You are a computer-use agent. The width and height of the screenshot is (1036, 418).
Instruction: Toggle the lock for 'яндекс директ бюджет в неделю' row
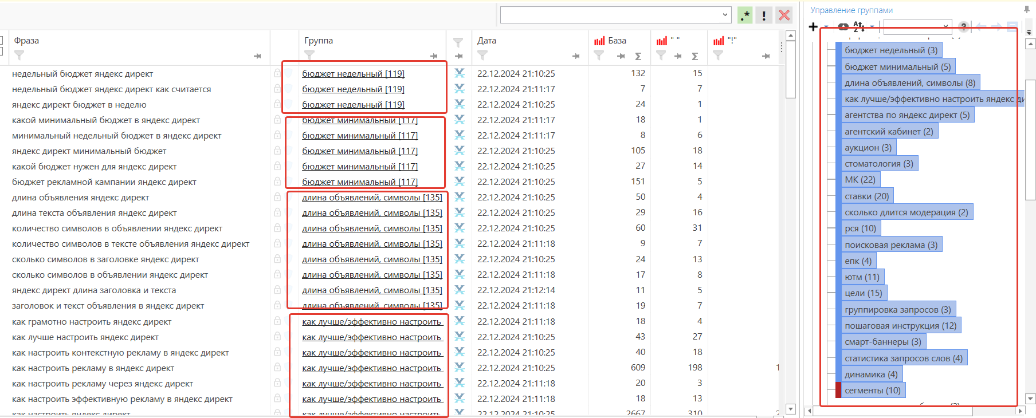[277, 104]
